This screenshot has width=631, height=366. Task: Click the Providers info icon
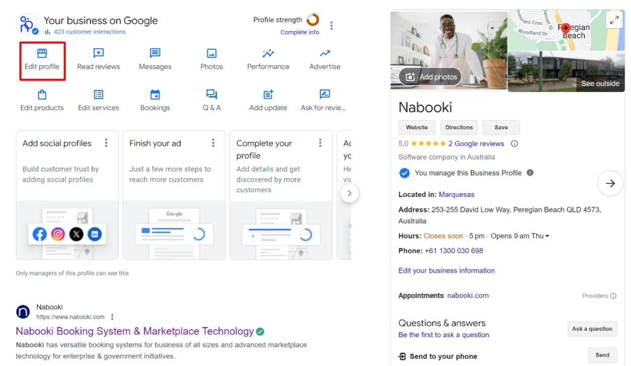tap(613, 296)
